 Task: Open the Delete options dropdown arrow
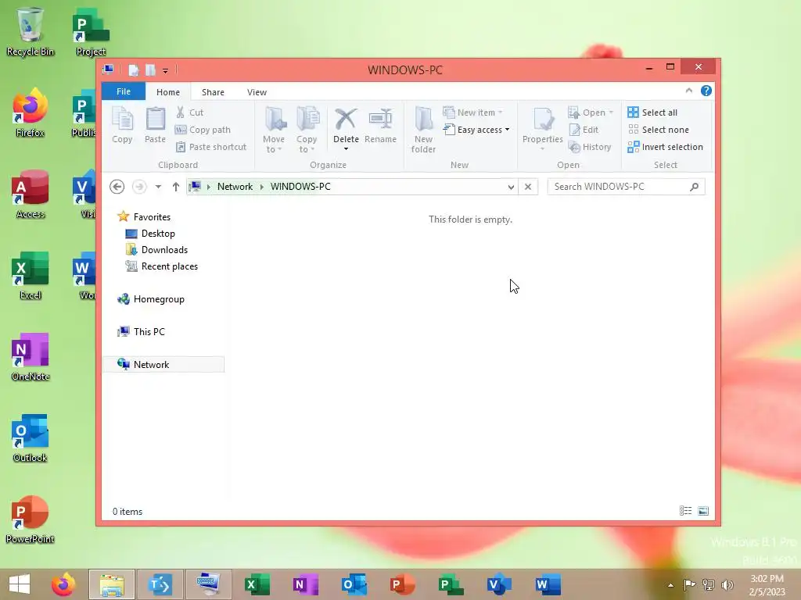tap(346, 149)
